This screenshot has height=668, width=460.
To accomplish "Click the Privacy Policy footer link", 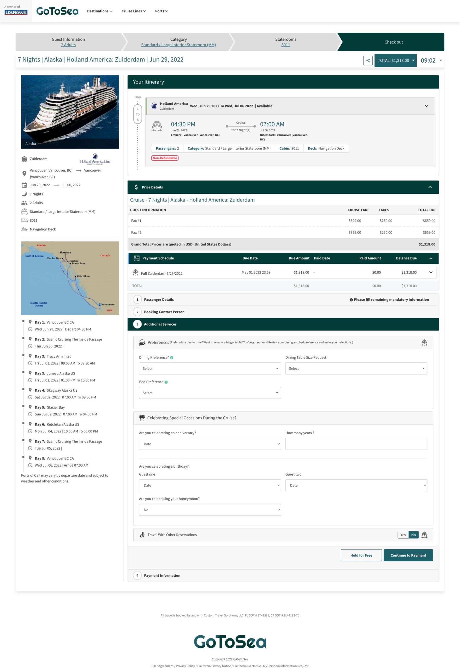I will pos(185,666).
